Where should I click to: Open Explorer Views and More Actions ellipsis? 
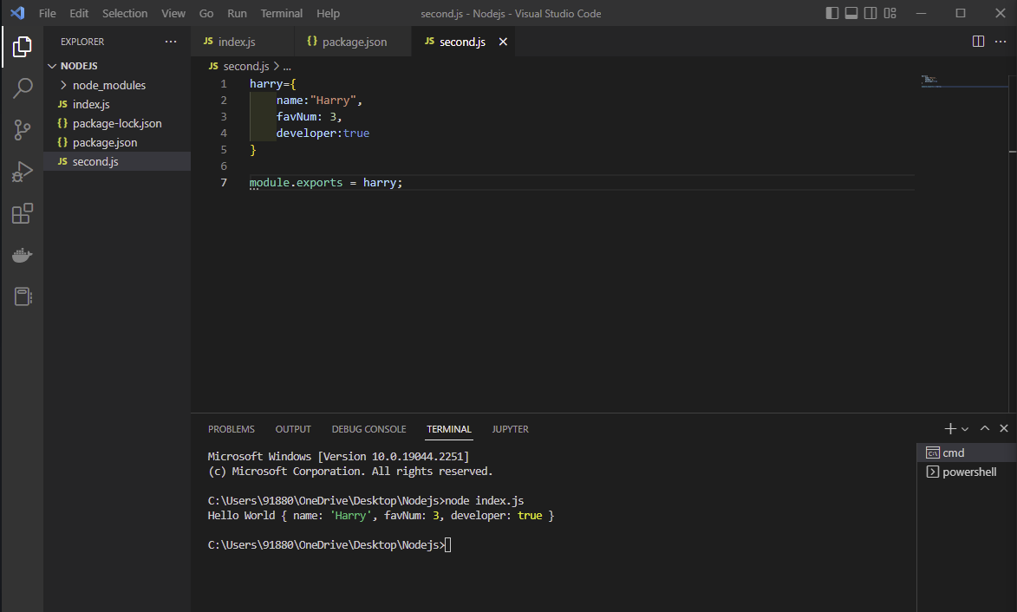click(171, 42)
